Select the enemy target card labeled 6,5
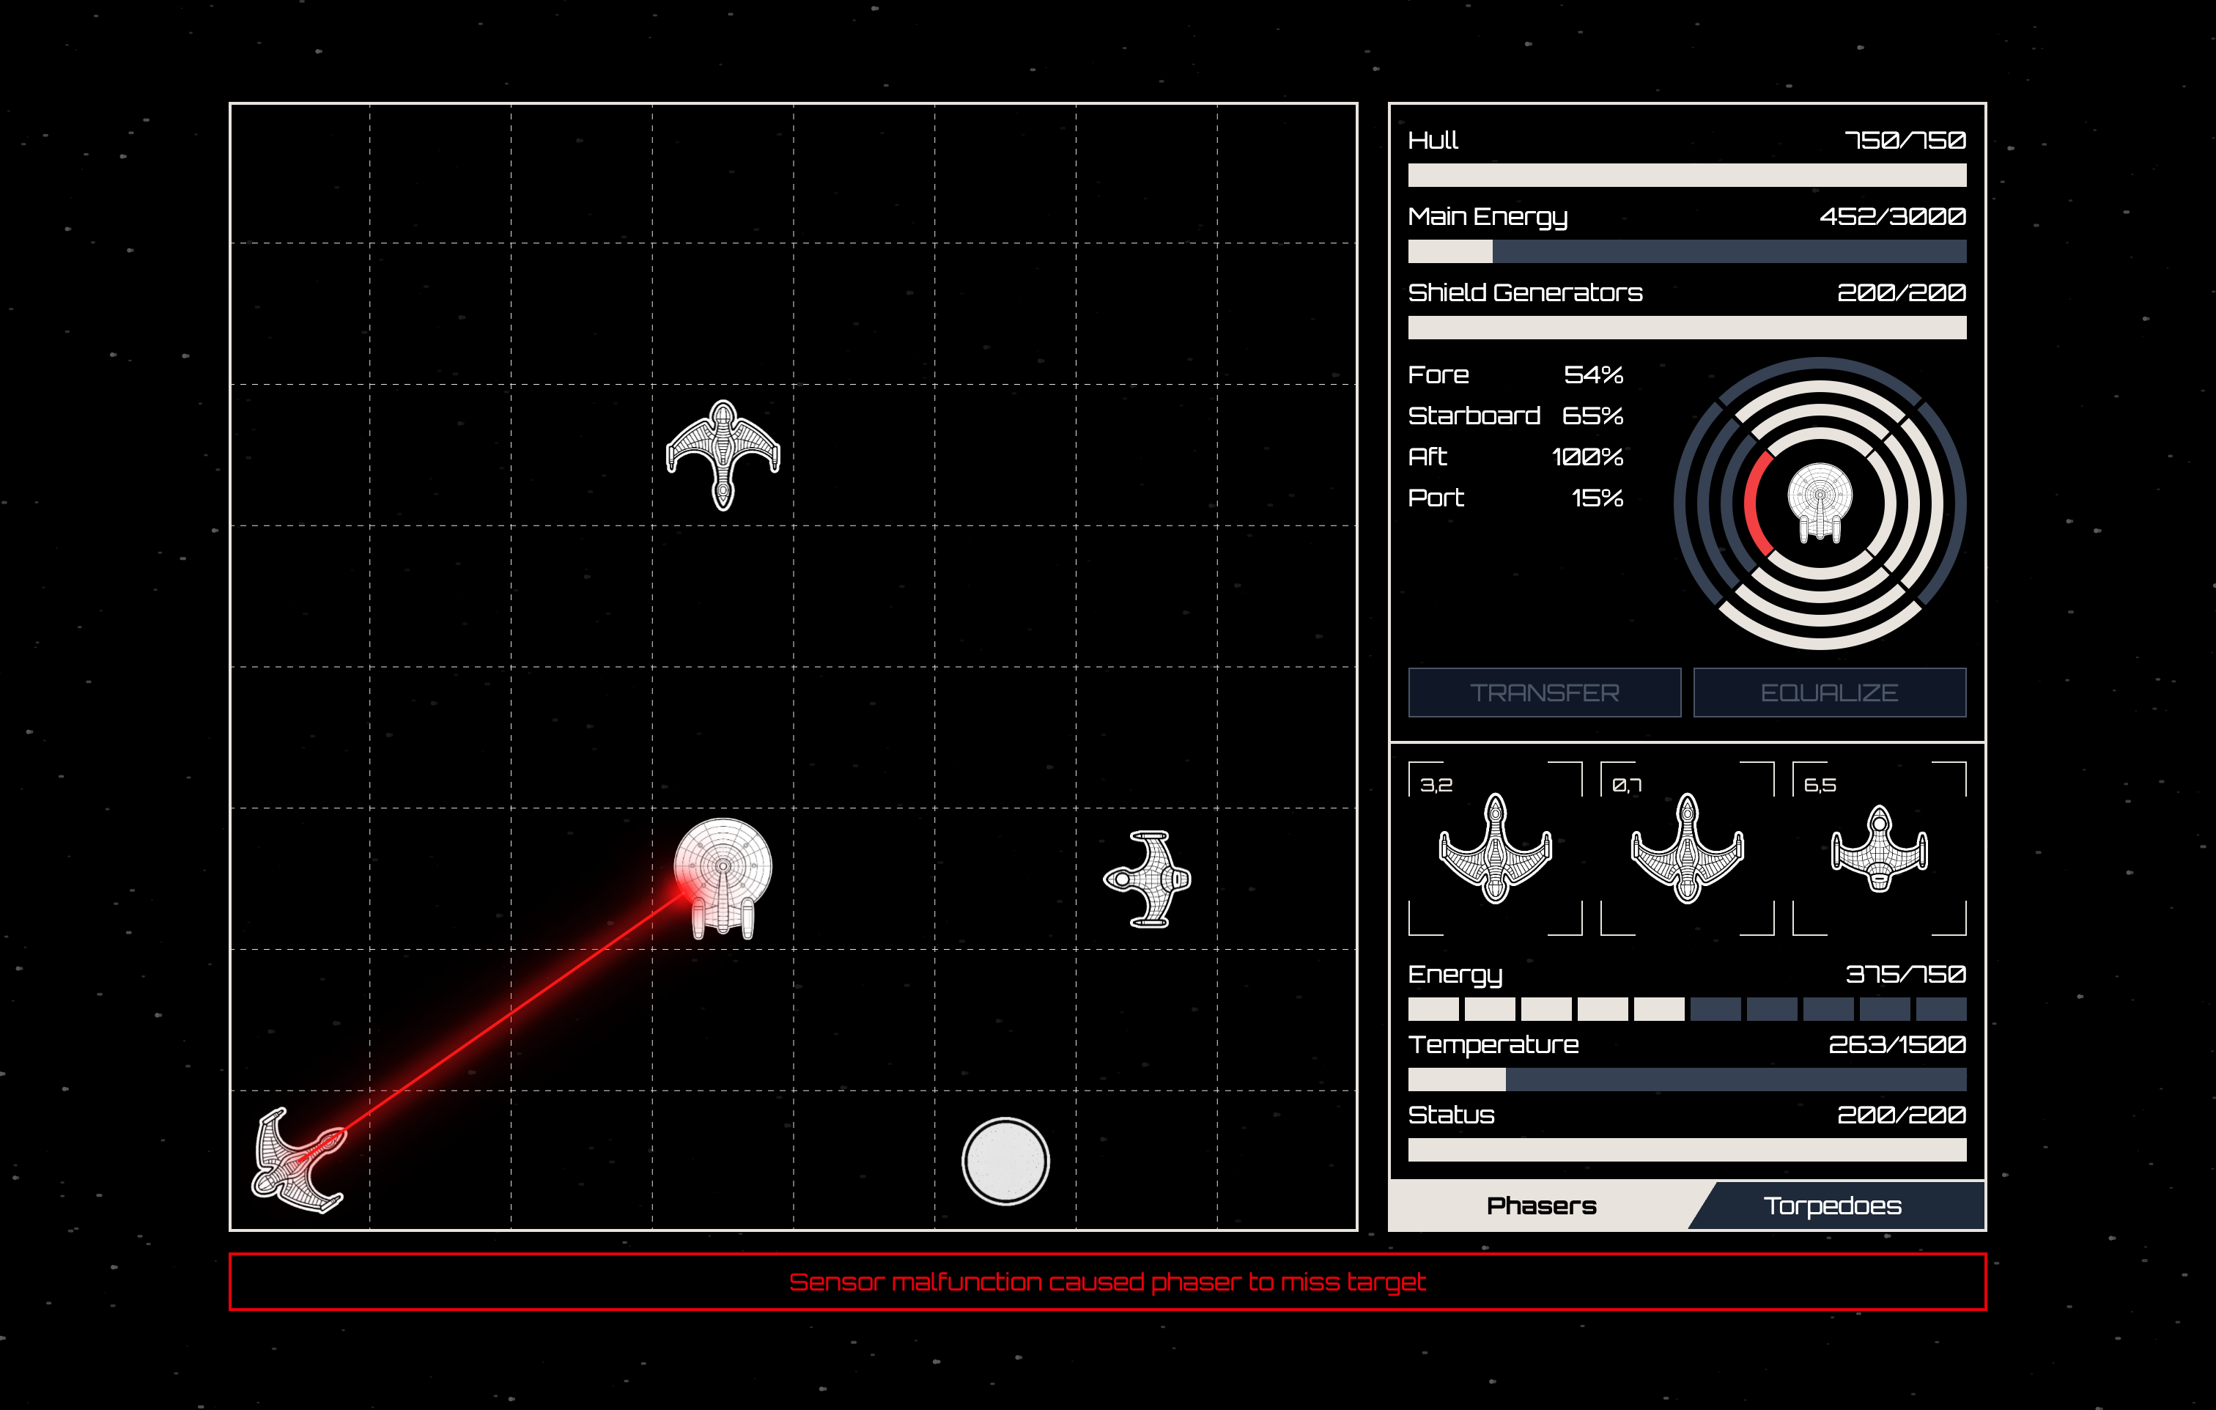The height and width of the screenshot is (1410, 2216). pos(1878,848)
